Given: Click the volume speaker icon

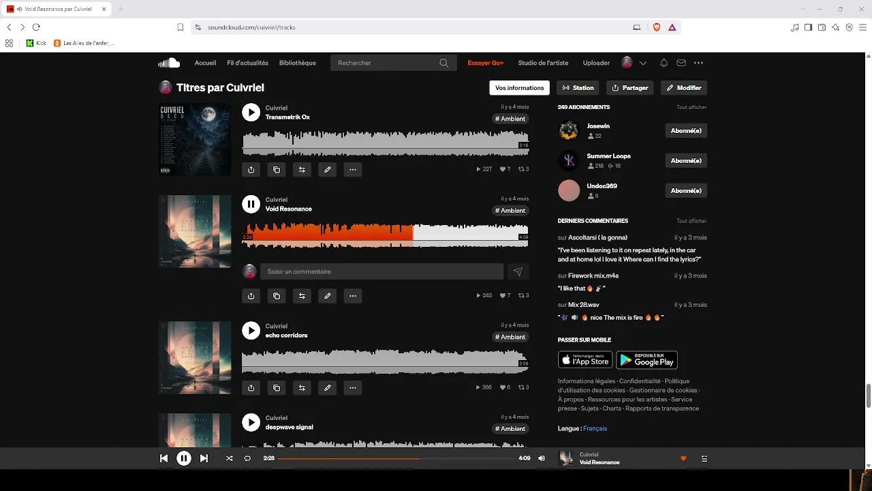Looking at the screenshot, I should (542, 458).
